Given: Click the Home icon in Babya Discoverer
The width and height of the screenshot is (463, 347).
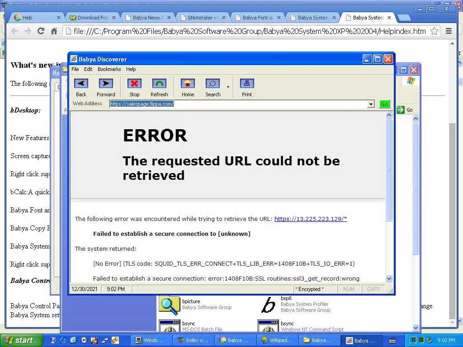Looking at the screenshot, I should coord(188,84).
